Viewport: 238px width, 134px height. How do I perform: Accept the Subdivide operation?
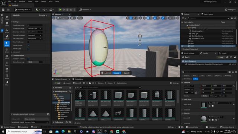[x=116, y=73]
